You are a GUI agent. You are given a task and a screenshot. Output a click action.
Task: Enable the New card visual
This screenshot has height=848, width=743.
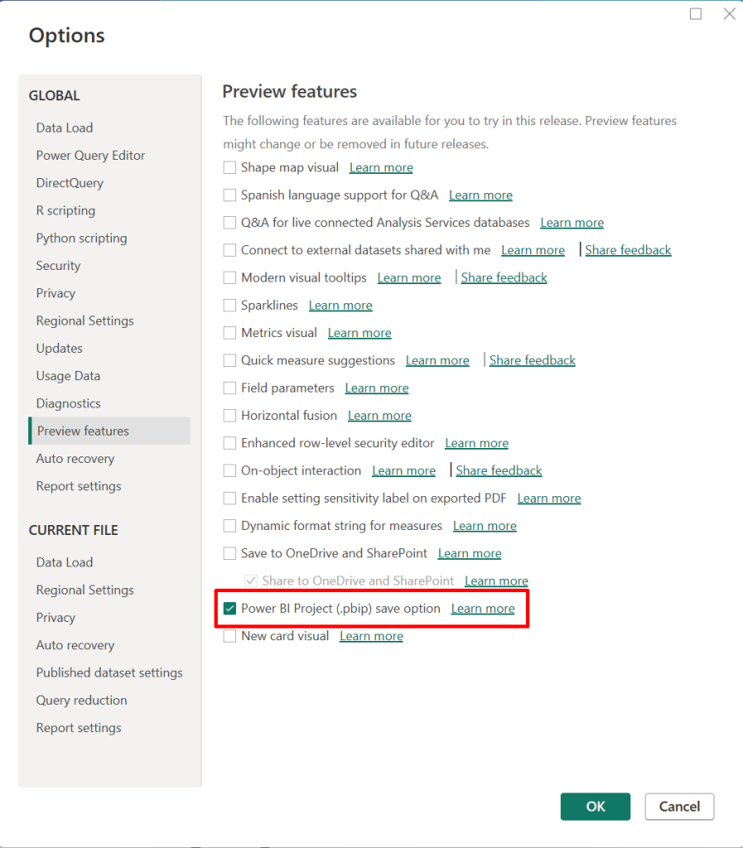point(229,636)
